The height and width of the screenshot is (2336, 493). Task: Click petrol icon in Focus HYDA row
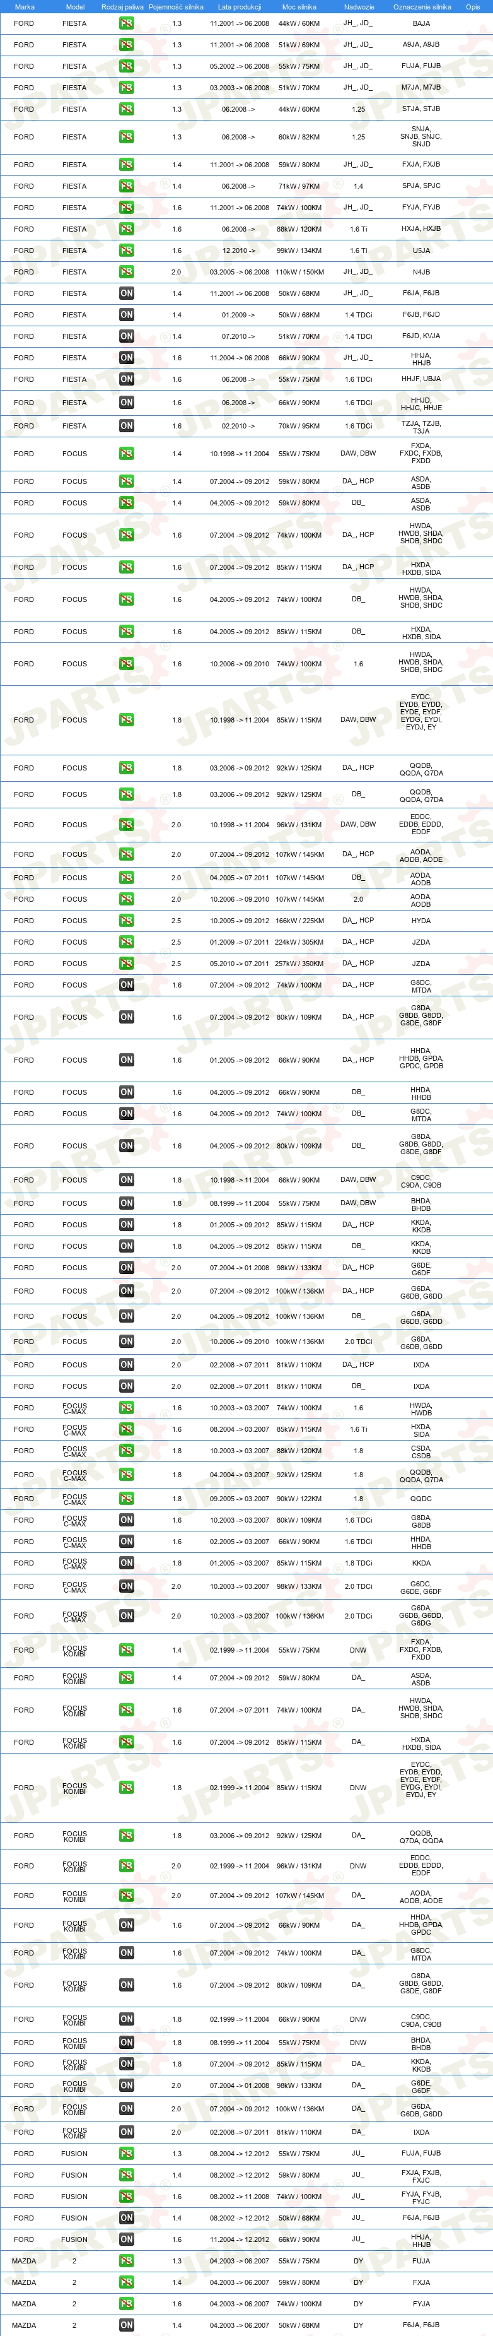click(126, 921)
